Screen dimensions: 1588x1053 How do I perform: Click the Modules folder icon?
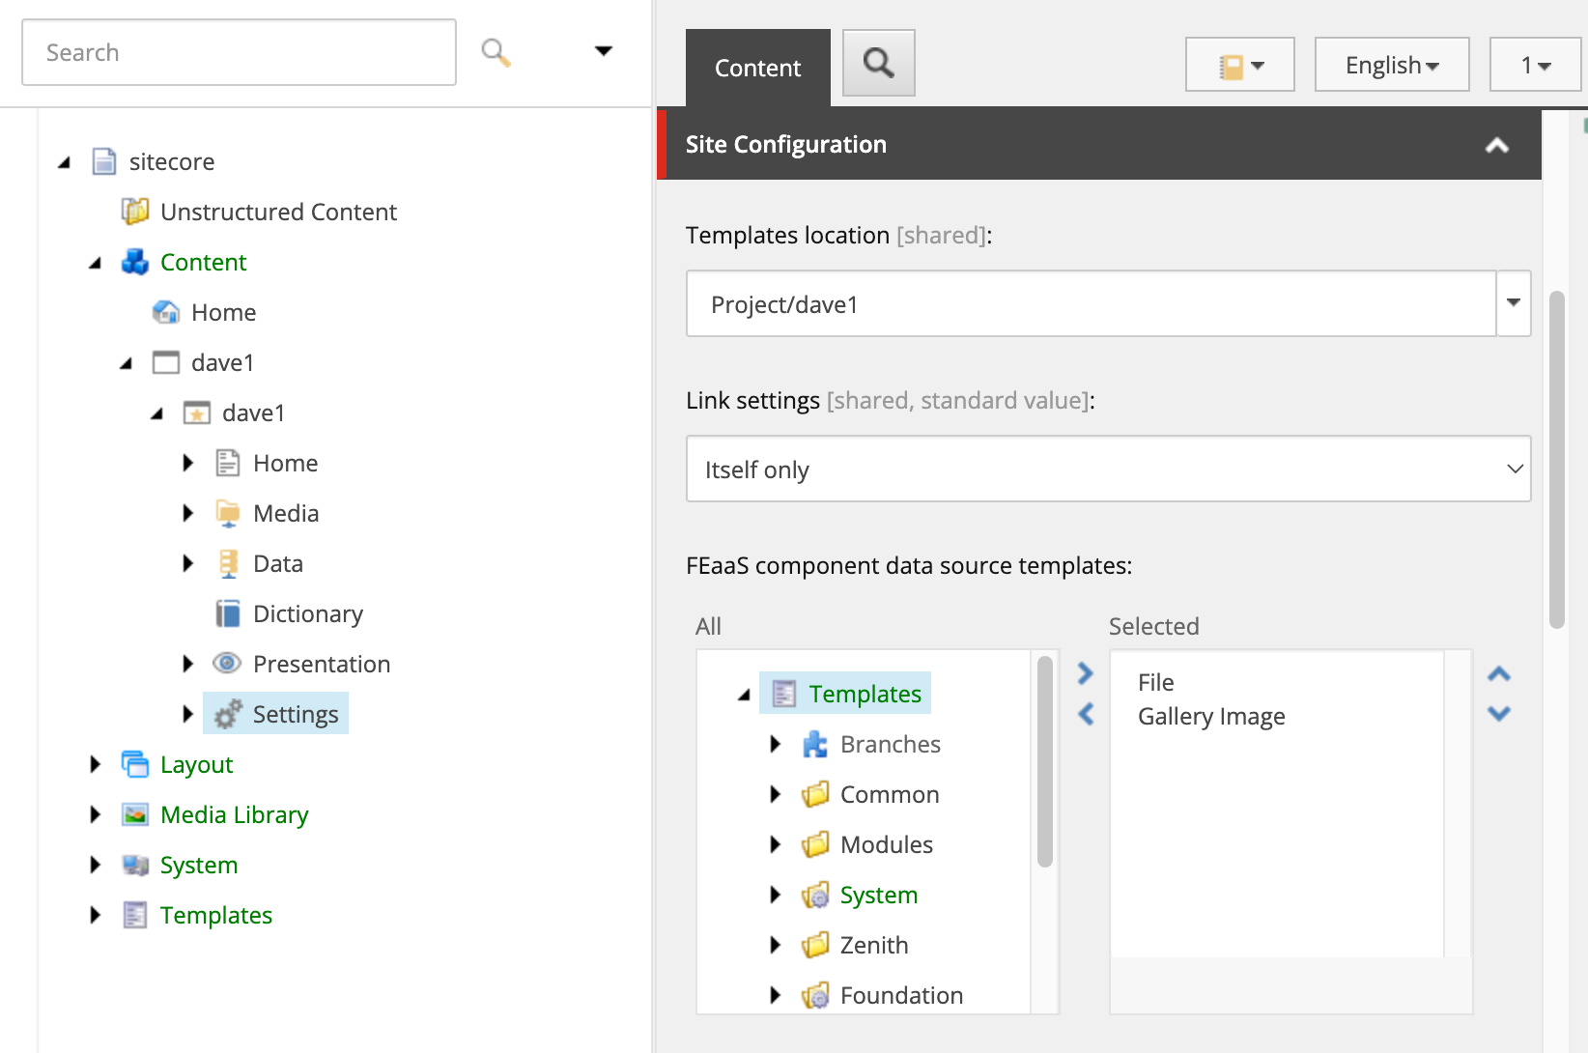tap(815, 844)
